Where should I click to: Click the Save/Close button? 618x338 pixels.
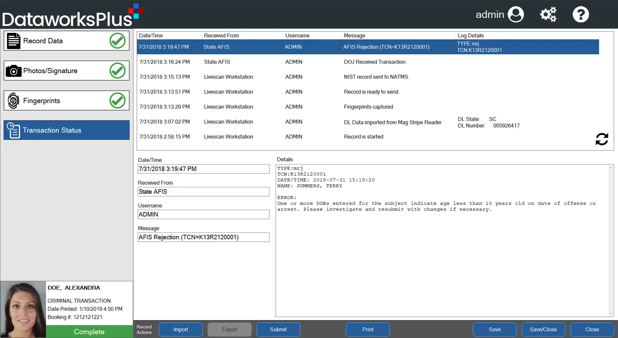[x=543, y=330]
